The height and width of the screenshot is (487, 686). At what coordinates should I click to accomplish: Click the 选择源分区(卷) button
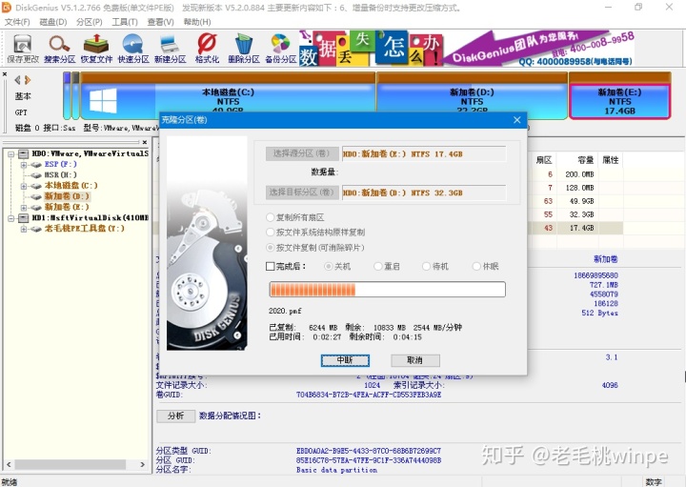pos(302,153)
